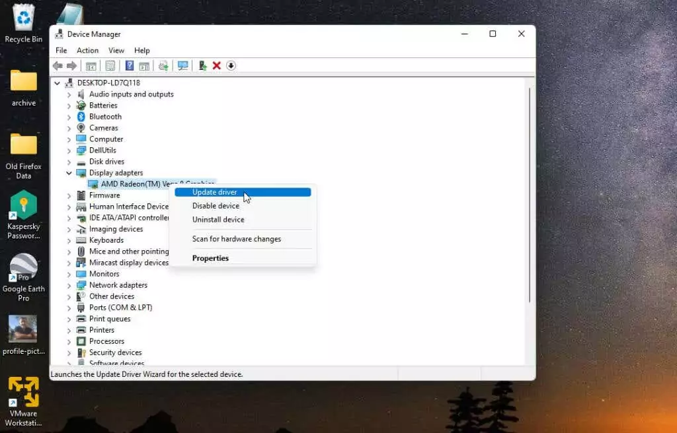
Task: Open the Action menu
Action: [x=87, y=50]
